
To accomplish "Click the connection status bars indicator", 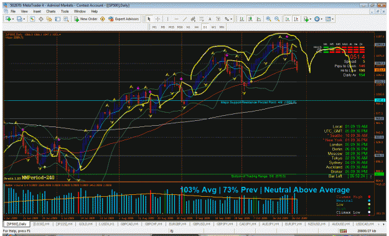I will 343,231.
